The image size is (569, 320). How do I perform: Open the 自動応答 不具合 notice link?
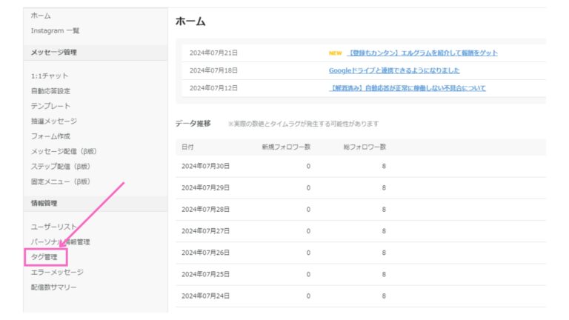coord(407,88)
